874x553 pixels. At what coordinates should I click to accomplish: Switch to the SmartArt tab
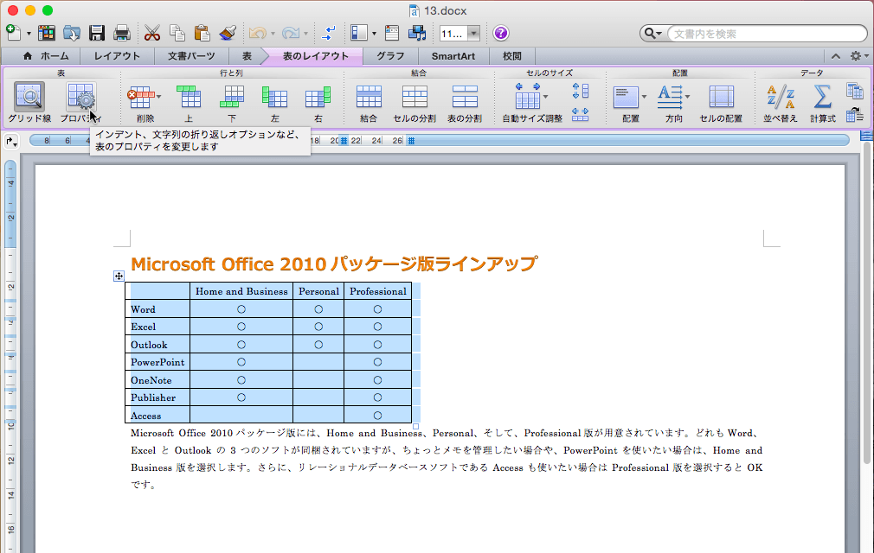pyautogui.click(x=453, y=56)
